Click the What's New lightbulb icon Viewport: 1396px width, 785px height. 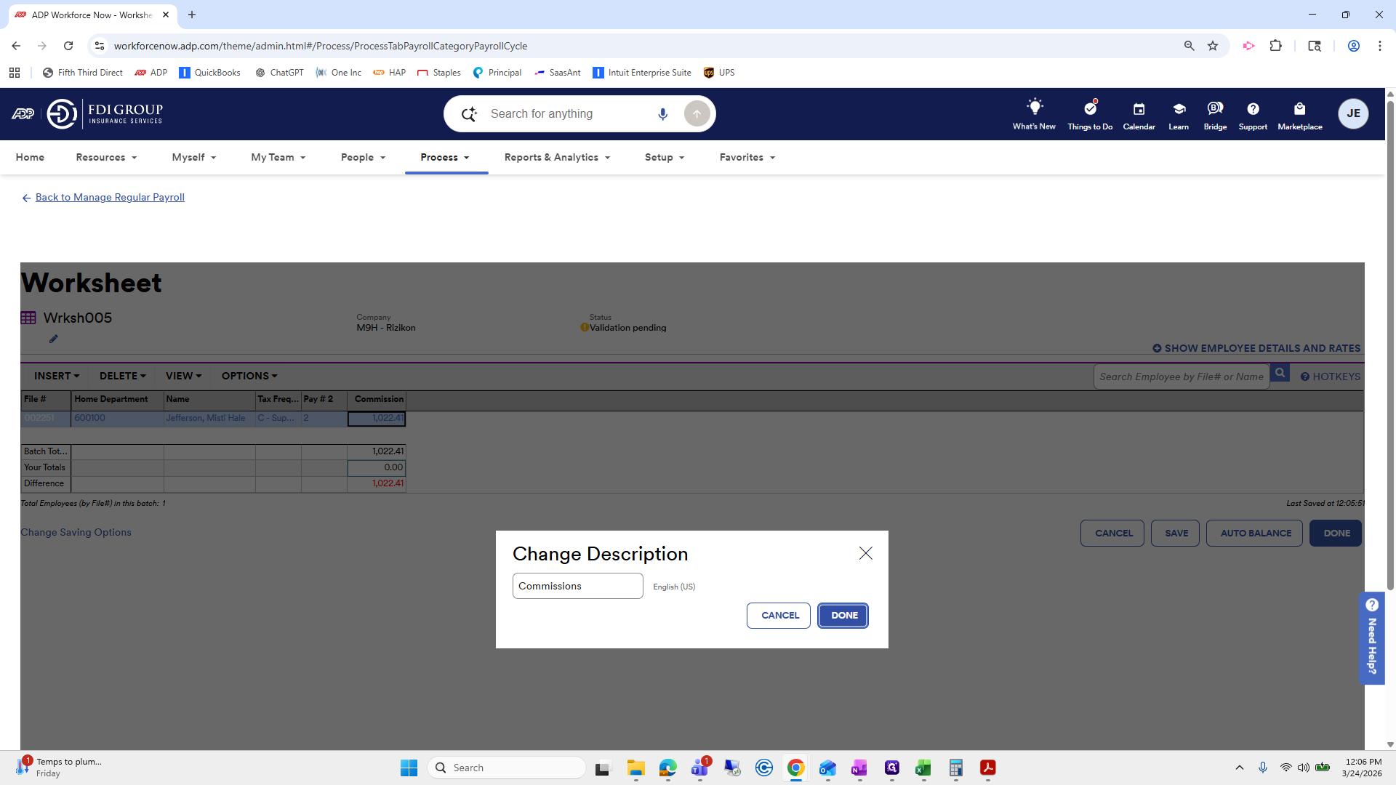point(1034,113)
